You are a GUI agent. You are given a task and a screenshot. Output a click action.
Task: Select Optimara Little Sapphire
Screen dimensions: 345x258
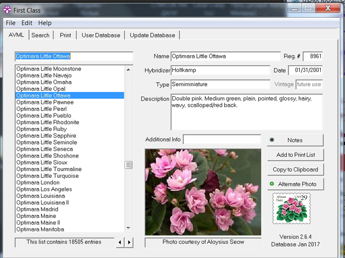[70, 135]
